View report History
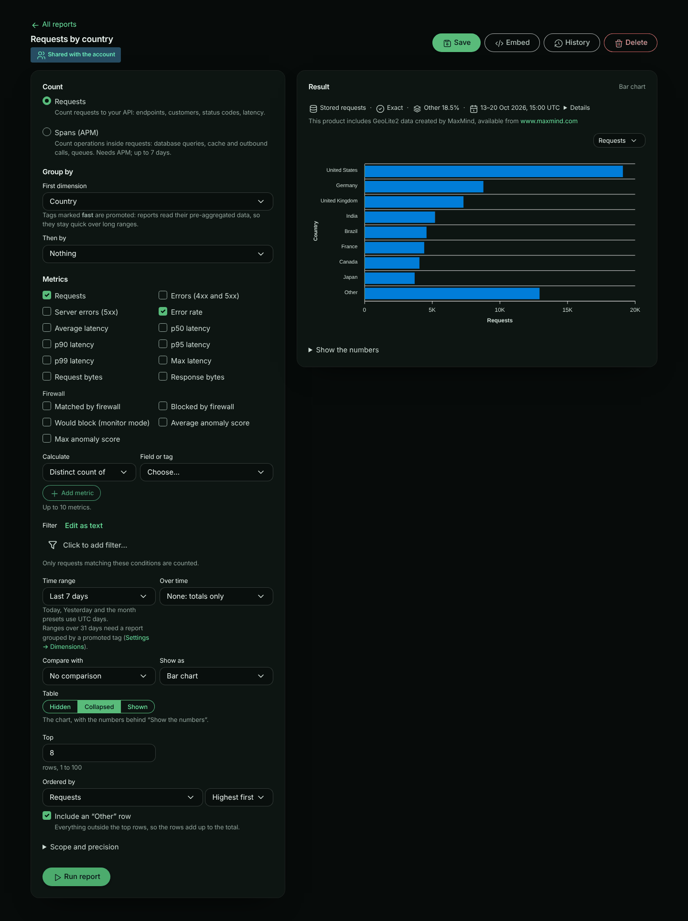Image resolution: width=688 pixels, height=921 pixels. tap(572, 43)
